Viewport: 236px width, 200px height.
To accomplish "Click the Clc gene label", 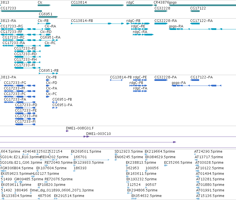I will [x=40, y=2].
